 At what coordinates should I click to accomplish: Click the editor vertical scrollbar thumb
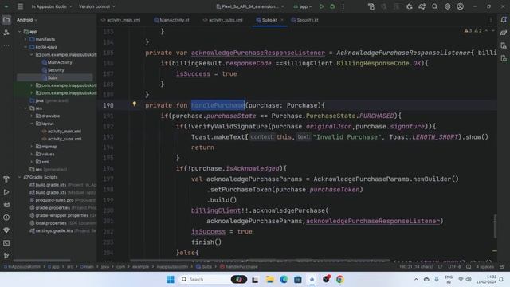coord(495,226)
